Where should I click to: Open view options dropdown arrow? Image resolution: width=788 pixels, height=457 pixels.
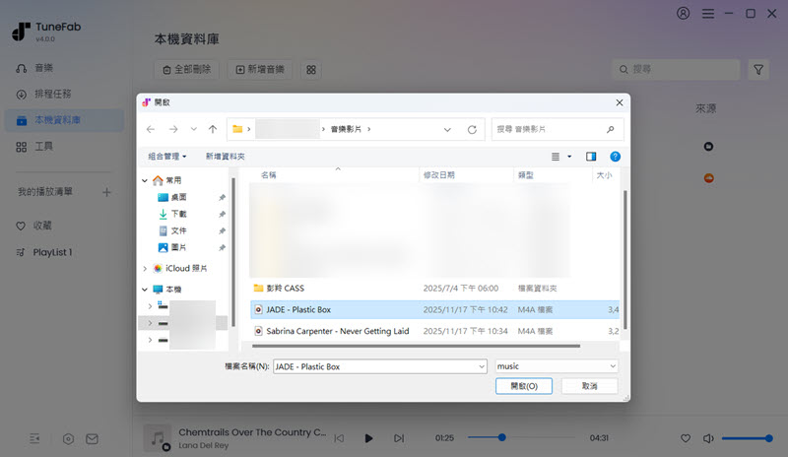[569, 157]
